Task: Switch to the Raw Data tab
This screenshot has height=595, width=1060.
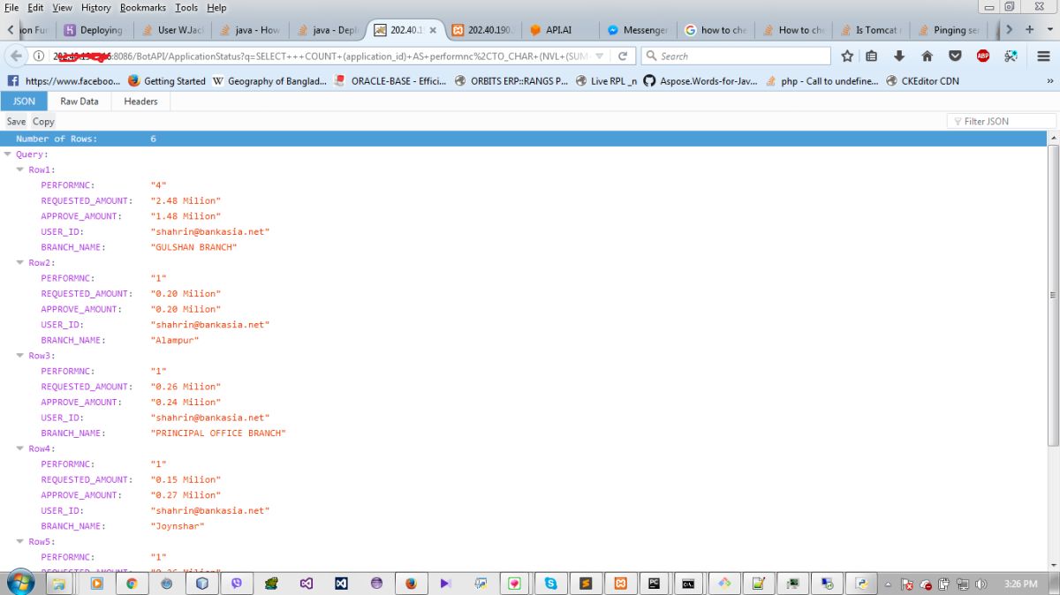Action: [79, 102]
